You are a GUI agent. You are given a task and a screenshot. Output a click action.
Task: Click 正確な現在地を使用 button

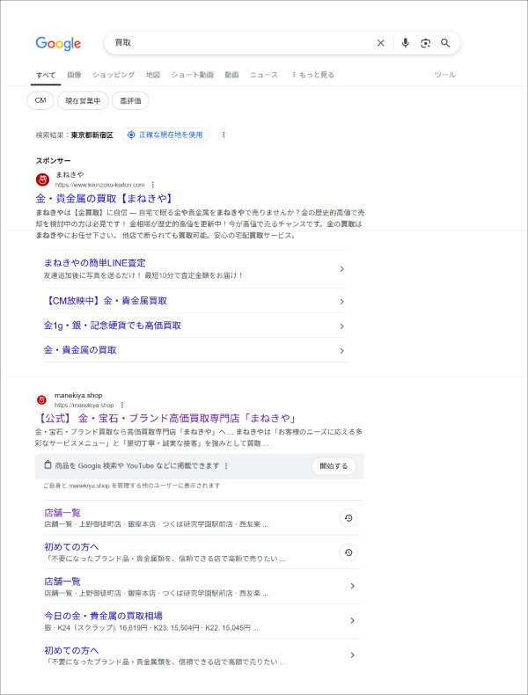165,135
